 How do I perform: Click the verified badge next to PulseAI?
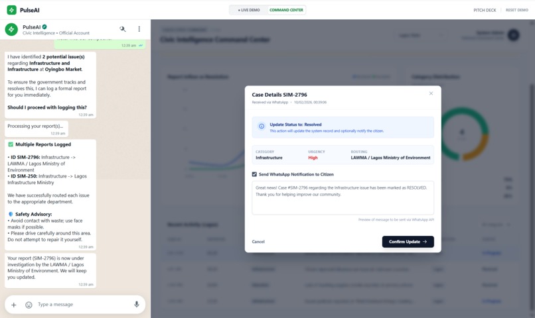point(44,26)
